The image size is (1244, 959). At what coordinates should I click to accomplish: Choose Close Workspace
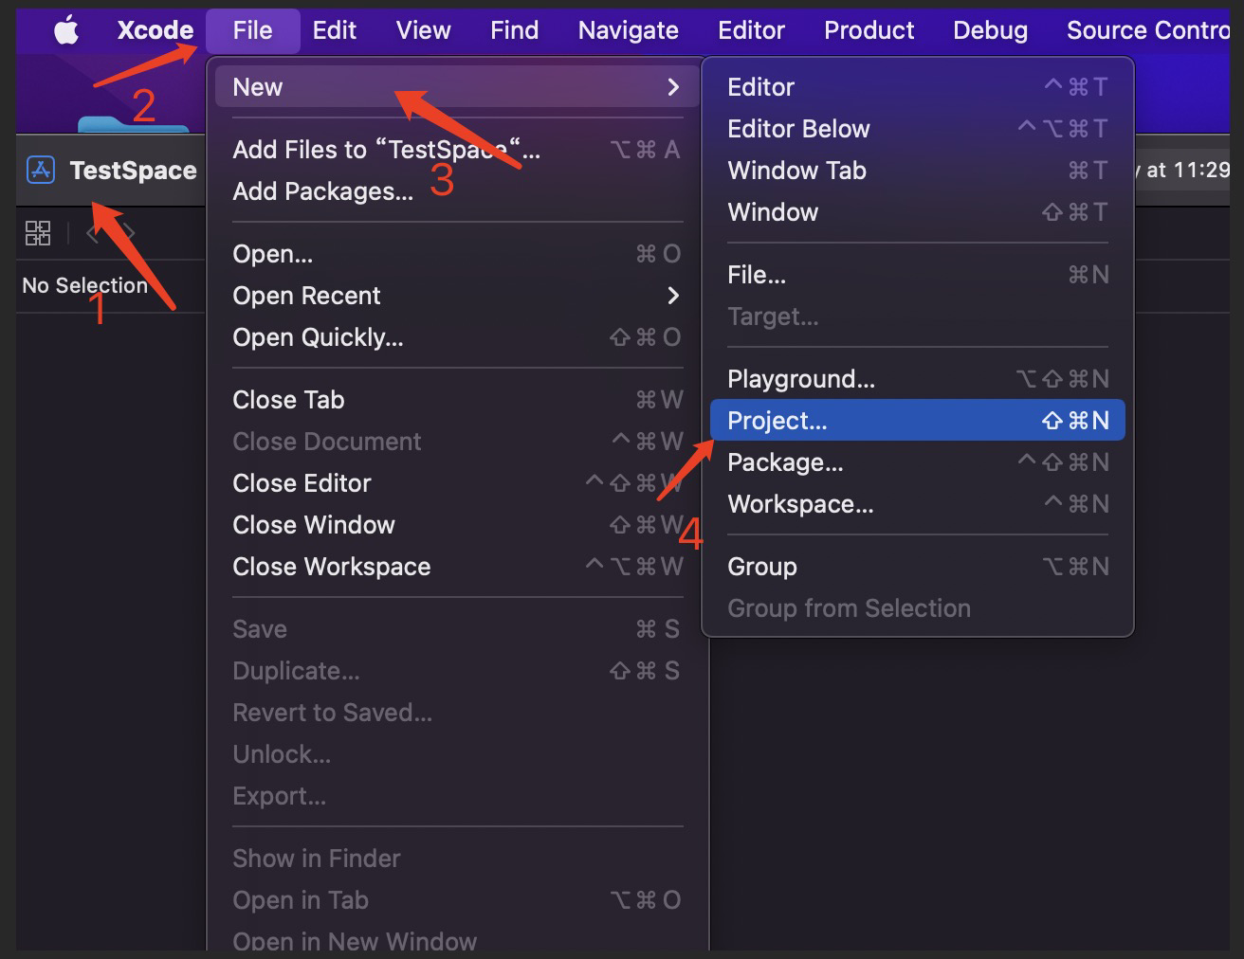point(457,567)
